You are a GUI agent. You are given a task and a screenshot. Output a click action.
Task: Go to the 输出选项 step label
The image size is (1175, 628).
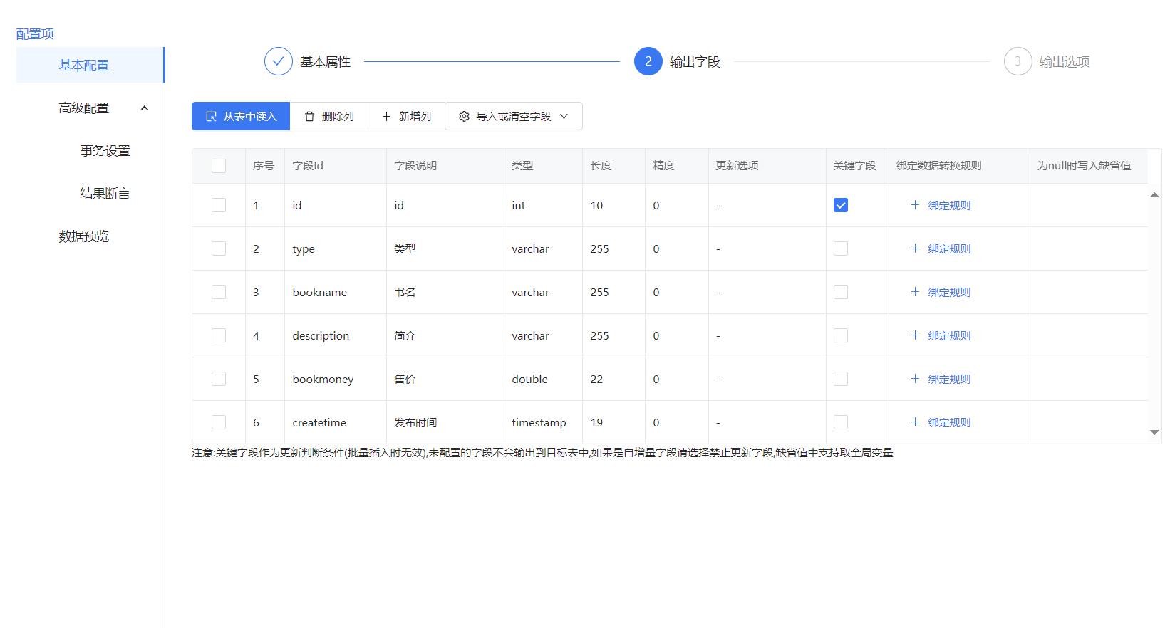pos(1065,62)
